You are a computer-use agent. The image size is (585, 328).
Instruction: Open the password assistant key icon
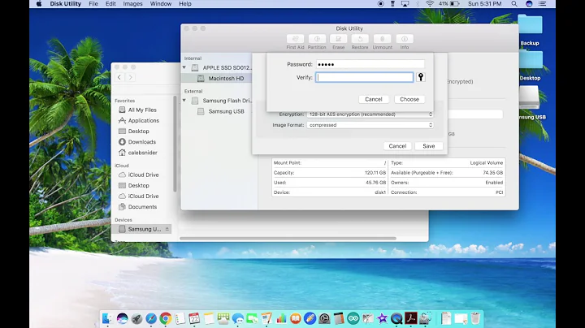pos(421,77)
